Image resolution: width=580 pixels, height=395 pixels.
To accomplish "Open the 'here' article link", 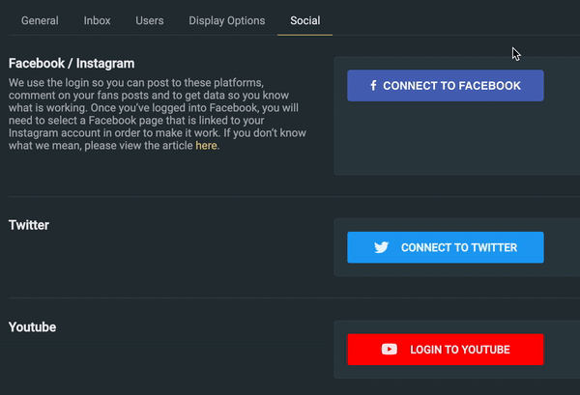I will (x=206, y=146).
